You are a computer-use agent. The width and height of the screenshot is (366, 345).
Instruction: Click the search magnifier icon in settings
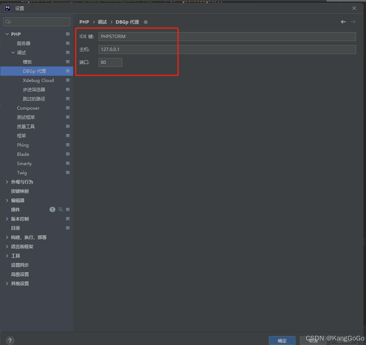click(x=8, y=22)
